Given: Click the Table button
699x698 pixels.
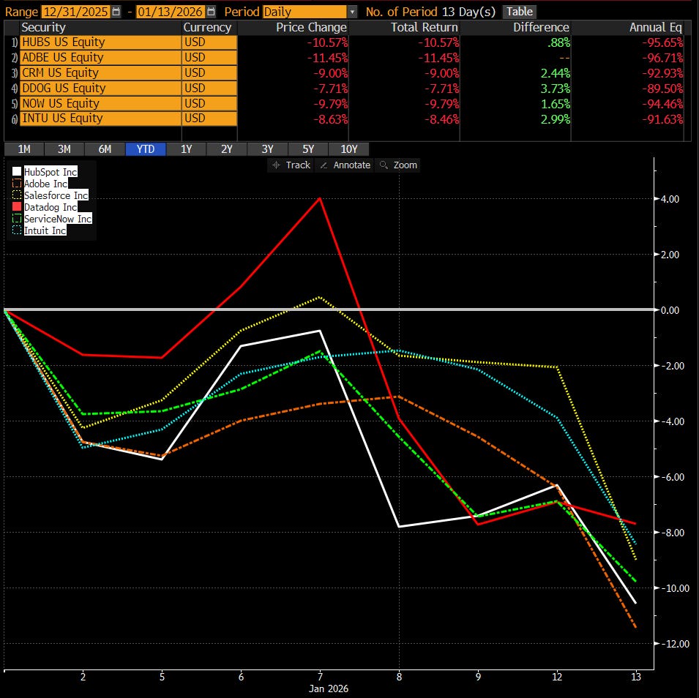Looking at the screenshot, I should click(520, 12).
